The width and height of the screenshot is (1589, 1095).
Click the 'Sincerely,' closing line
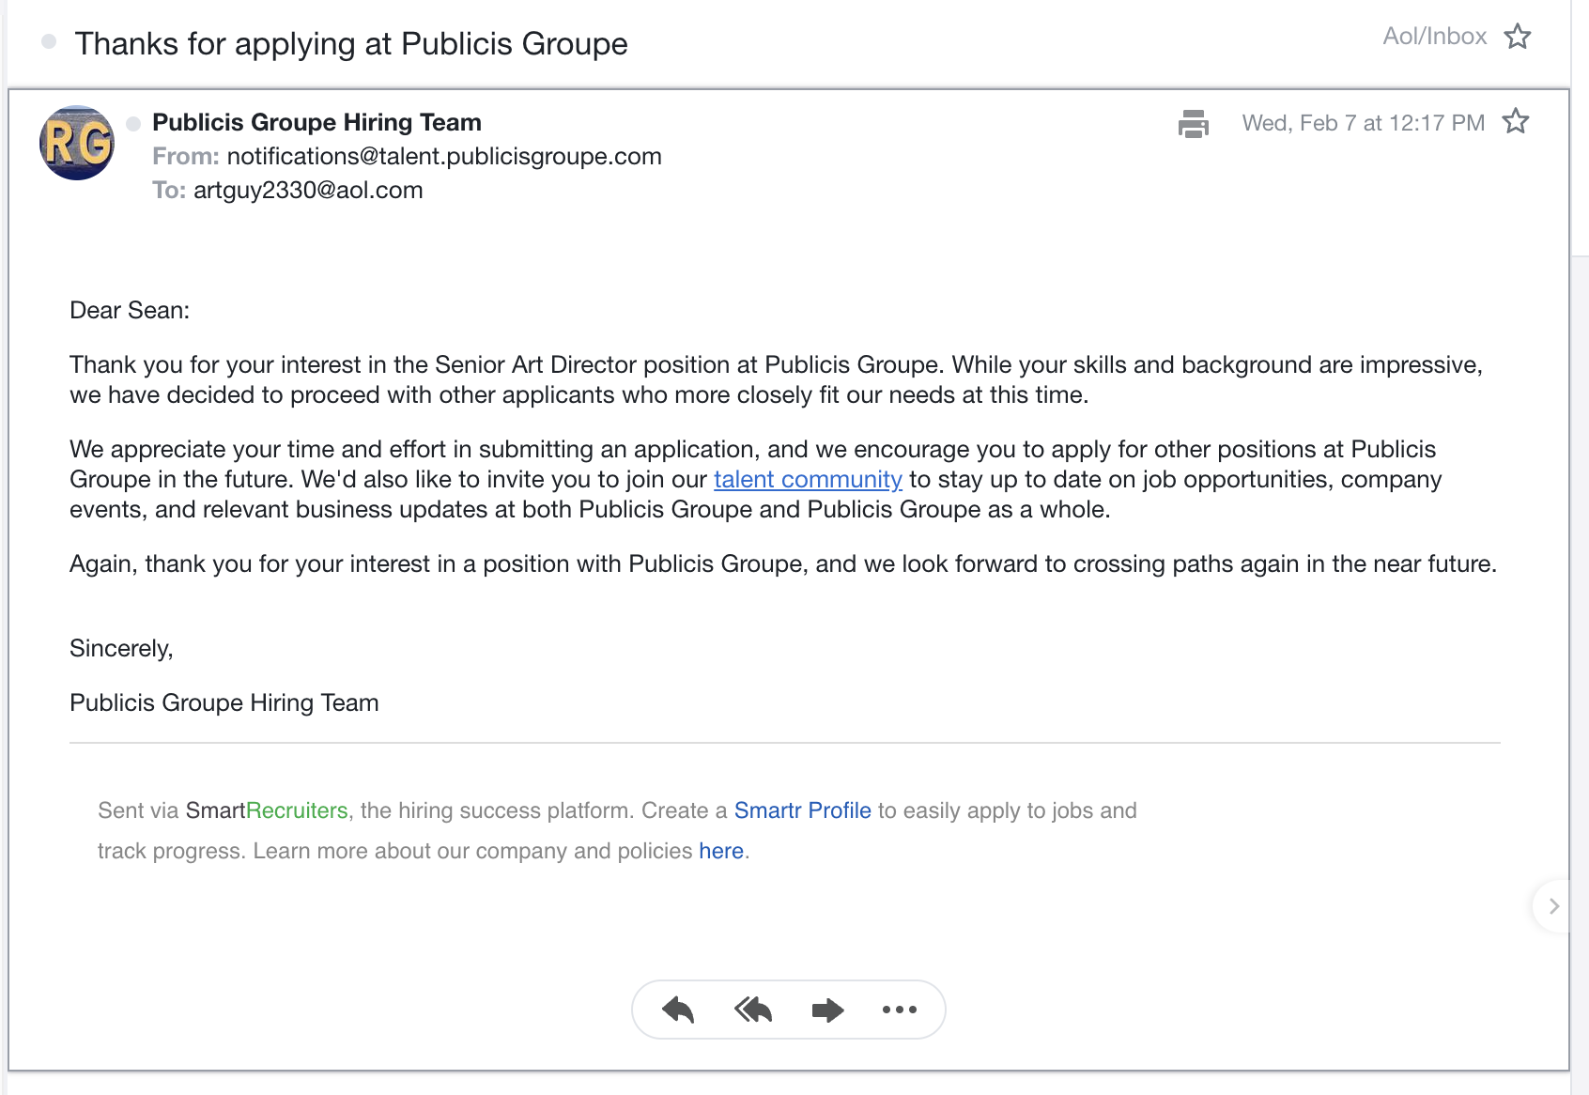coord(121,649)
